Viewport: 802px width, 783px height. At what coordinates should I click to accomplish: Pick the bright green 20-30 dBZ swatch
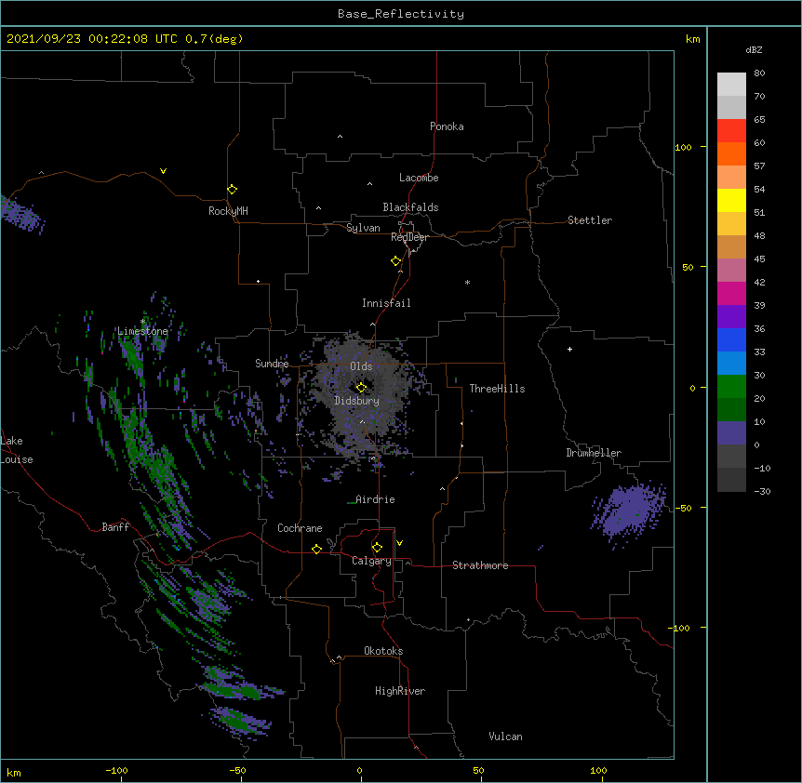pos(731,387)
